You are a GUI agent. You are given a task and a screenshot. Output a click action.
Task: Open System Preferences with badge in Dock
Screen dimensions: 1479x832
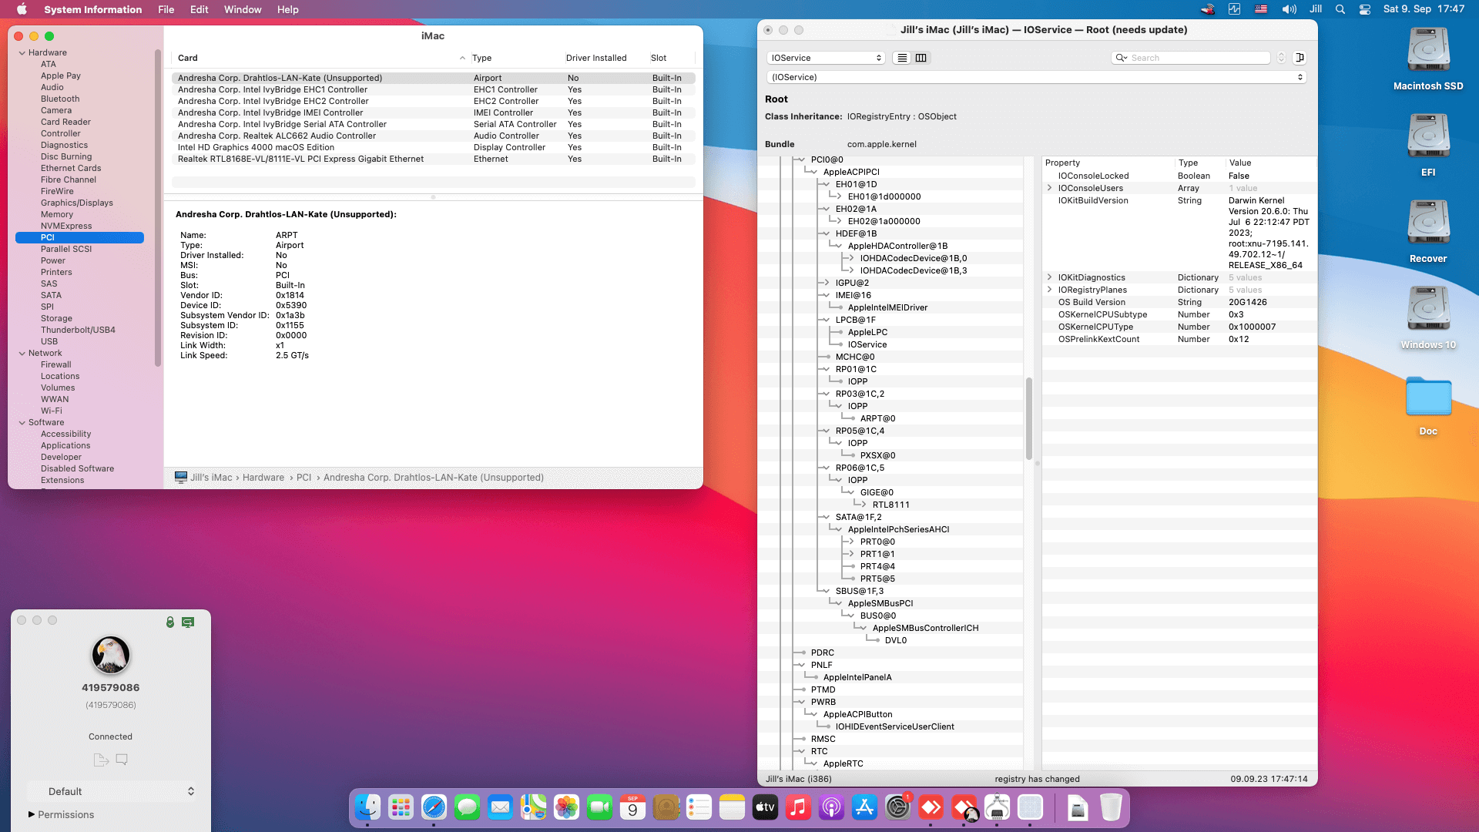pos(897,807)
